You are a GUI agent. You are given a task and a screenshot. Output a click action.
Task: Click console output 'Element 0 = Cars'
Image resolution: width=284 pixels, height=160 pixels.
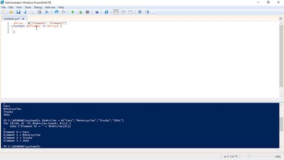click(x=16, y=132)
